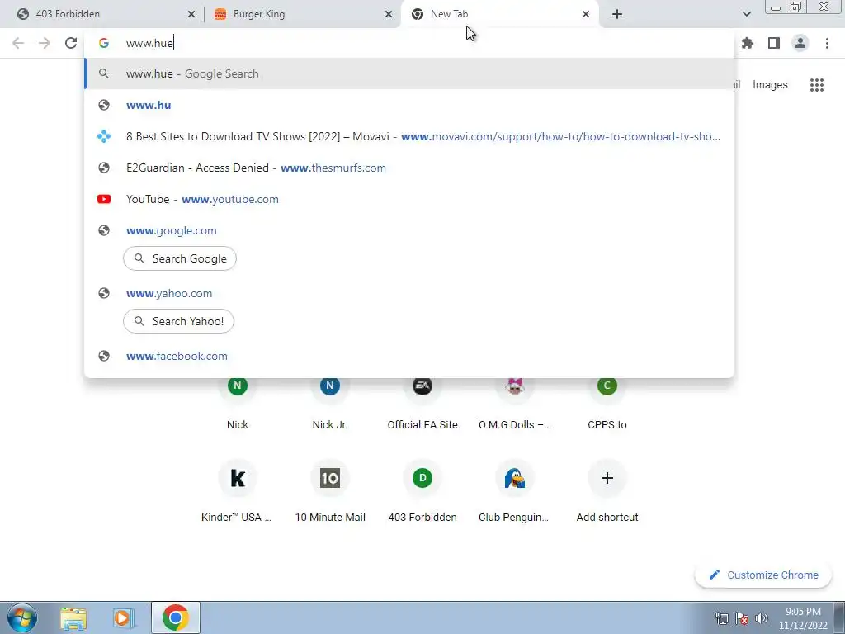
Task: Open the O.M.G Dolls shortcut
Action: 515,403
